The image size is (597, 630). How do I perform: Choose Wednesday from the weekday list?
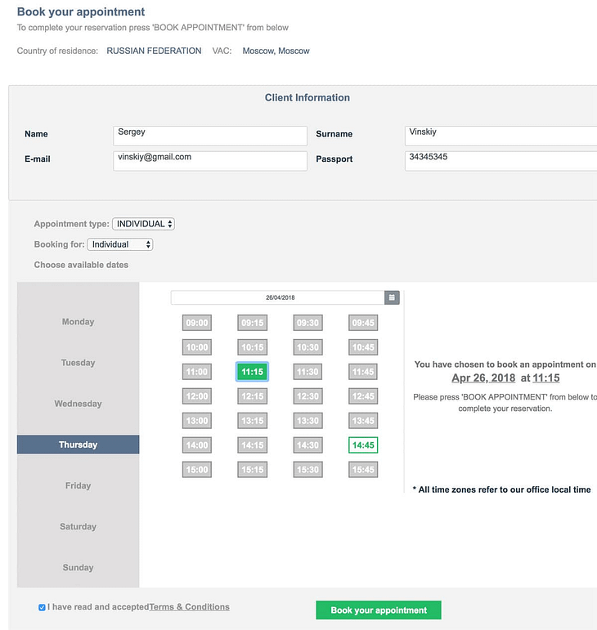pos(79,404)
